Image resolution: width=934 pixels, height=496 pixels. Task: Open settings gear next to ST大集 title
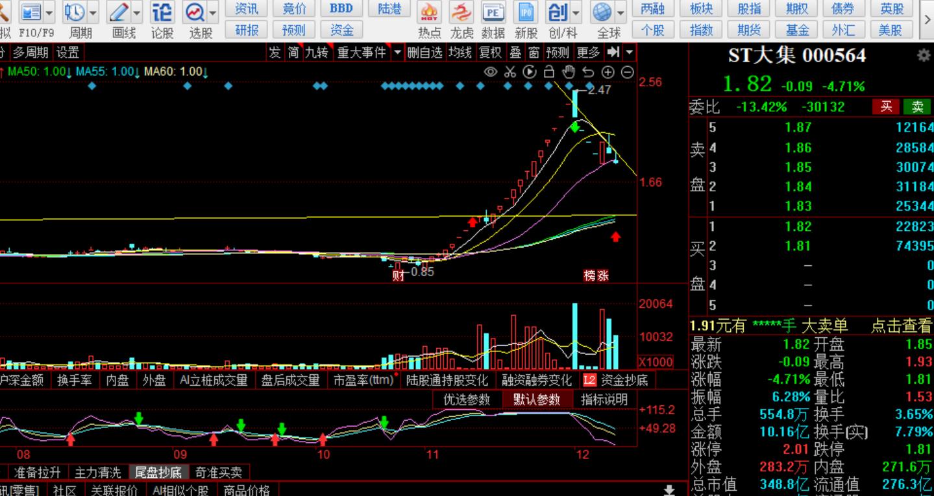tap(923, 56)
